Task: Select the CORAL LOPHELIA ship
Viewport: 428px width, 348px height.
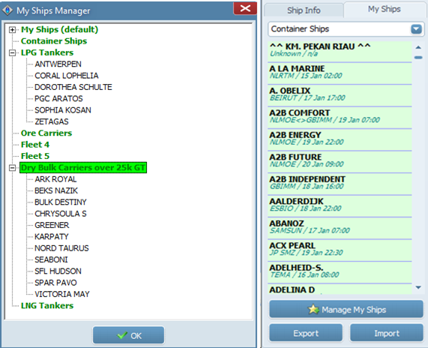Action: pyautogui.click(x=66, y=76)
